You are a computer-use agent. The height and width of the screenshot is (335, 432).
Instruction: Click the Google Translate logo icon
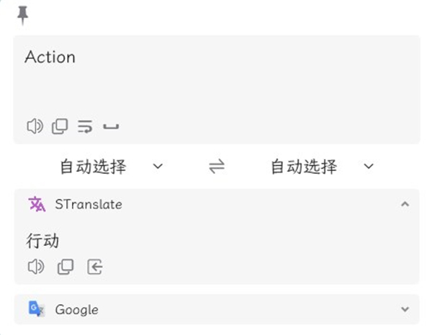pos(37,309)
